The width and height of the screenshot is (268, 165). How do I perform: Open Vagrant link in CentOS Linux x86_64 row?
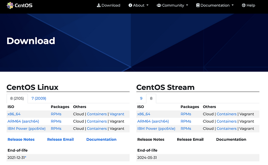coord(117,114)
